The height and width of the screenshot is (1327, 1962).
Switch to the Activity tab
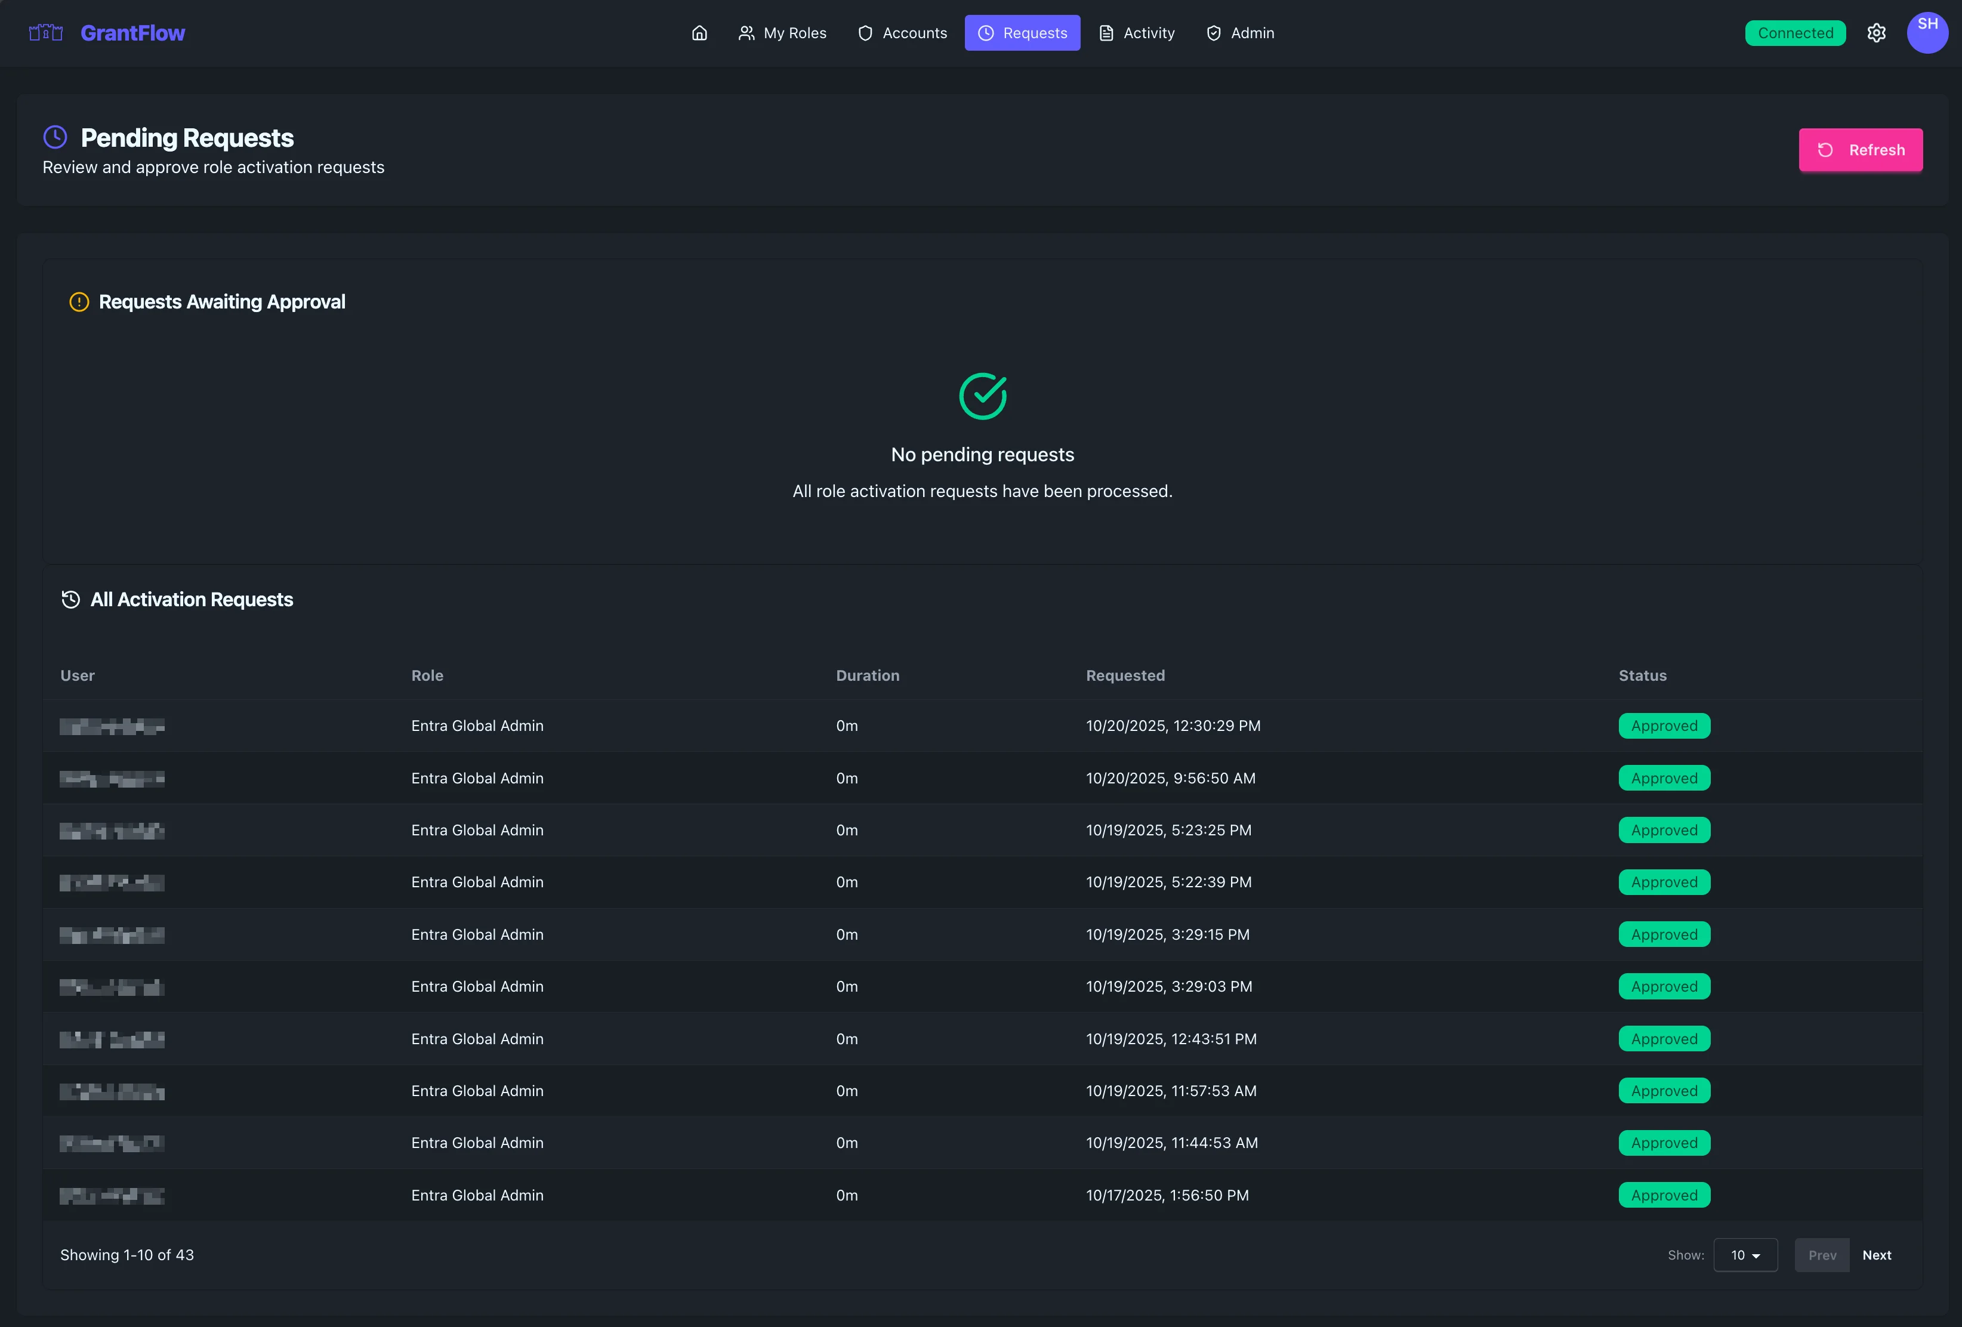[x=1136, y=33]
